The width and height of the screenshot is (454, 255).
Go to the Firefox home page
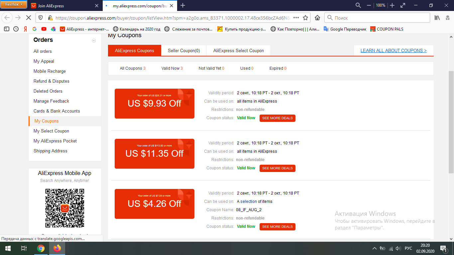pyautogui.click(x=317, y=18)
